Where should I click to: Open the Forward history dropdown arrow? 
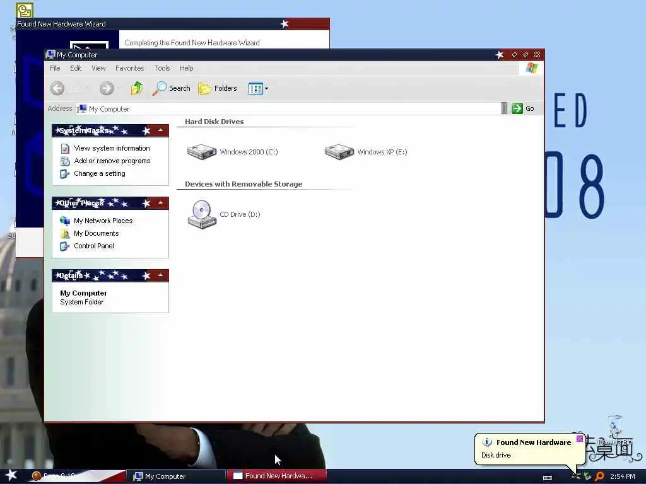pyautogui.click(x=120, y=88)
